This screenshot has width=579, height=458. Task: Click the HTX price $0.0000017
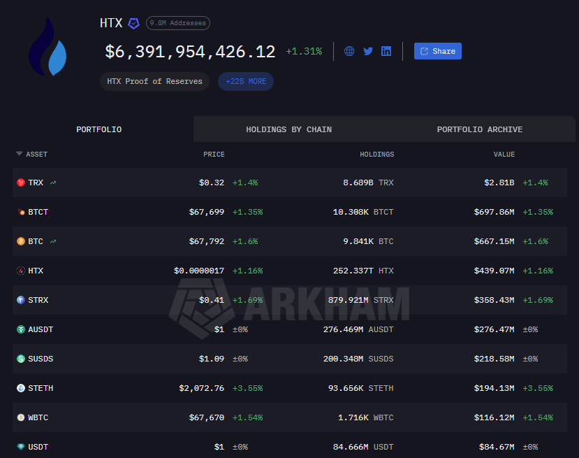(199, 271)
